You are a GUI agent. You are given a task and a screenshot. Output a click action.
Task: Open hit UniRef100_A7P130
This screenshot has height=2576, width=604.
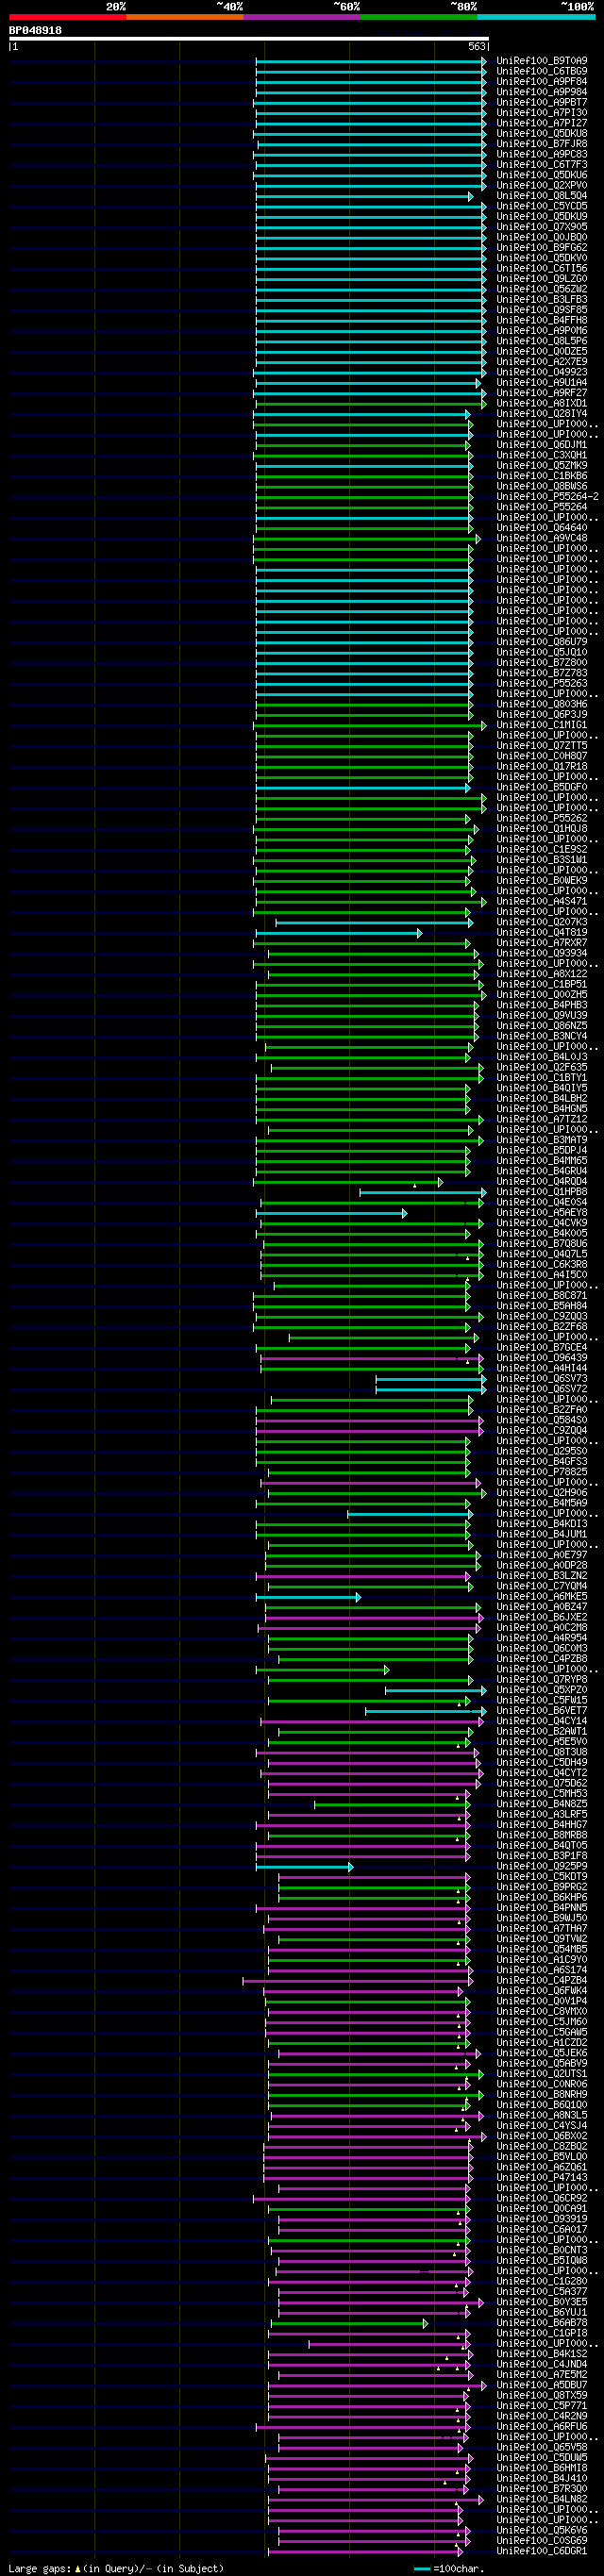[x=541, y=113]
